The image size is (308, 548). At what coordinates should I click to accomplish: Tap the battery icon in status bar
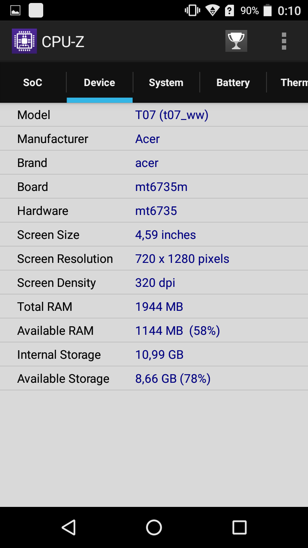tap(268, 10)
